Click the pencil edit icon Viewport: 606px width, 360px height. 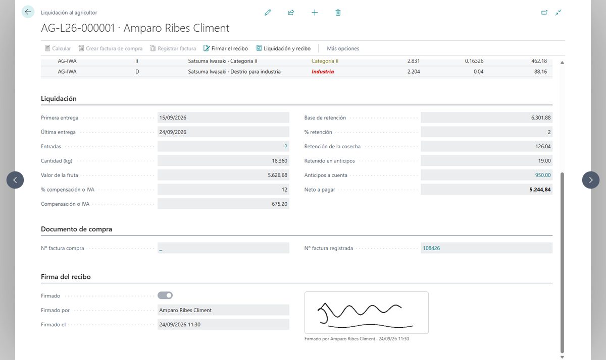(268, 13)
